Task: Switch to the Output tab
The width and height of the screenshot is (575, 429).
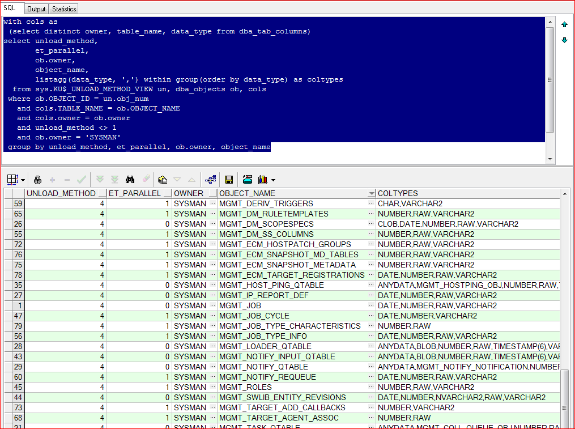Action: (x=36, y=9)
